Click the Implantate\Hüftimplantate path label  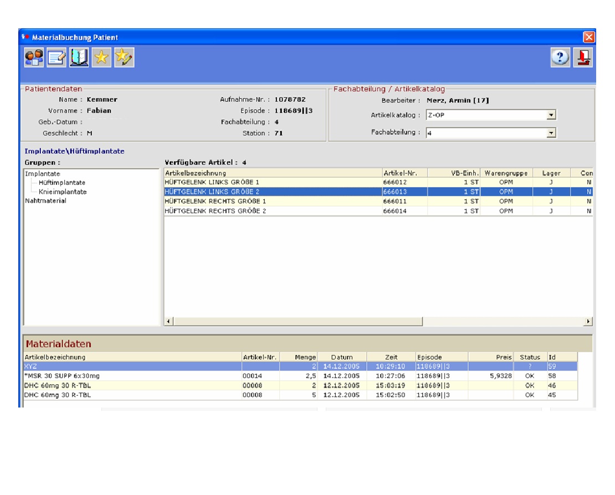pos(75,151)
